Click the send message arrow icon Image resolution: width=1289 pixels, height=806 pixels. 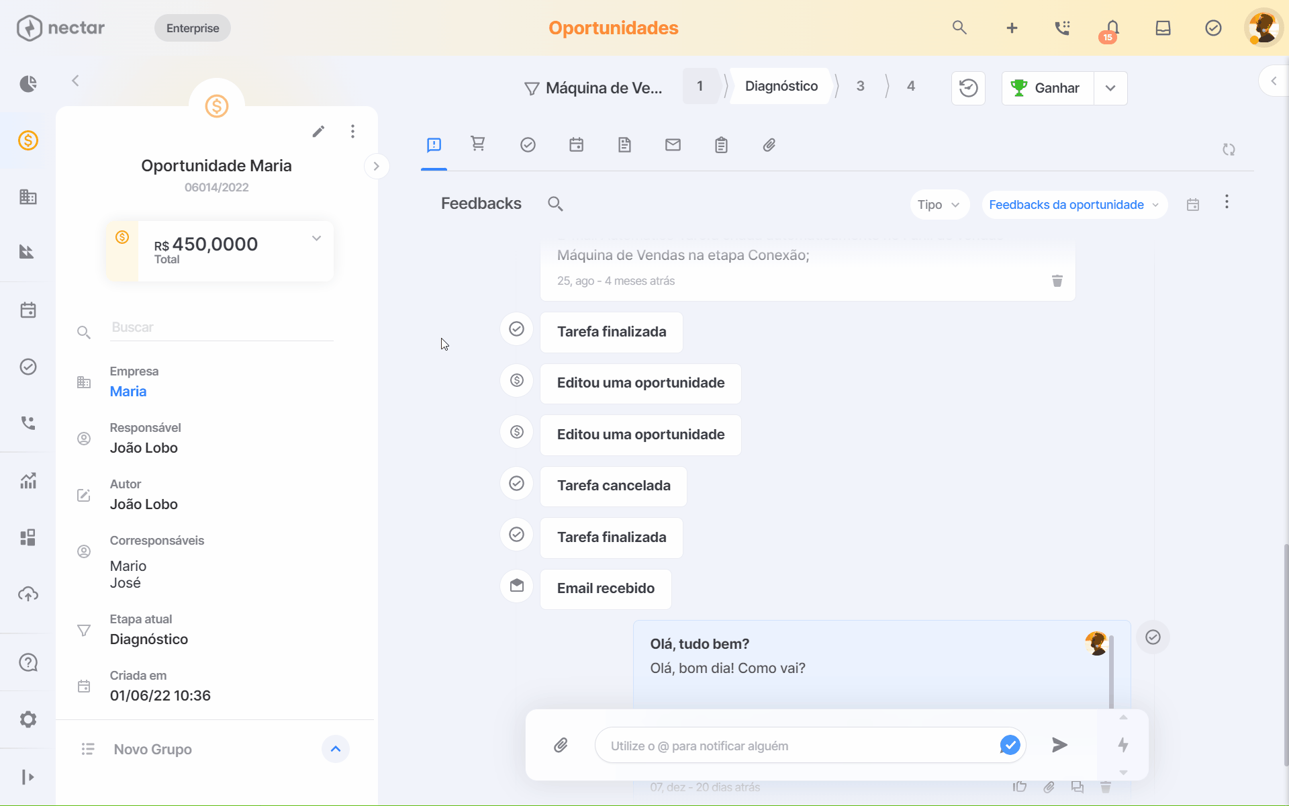[x=1059, y=745]
